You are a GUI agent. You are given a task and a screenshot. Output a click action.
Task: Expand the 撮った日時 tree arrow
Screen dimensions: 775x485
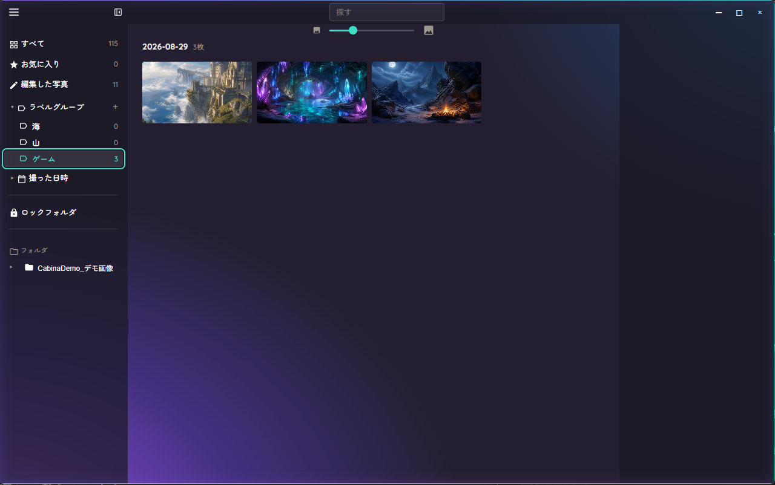tap(12, 178)
